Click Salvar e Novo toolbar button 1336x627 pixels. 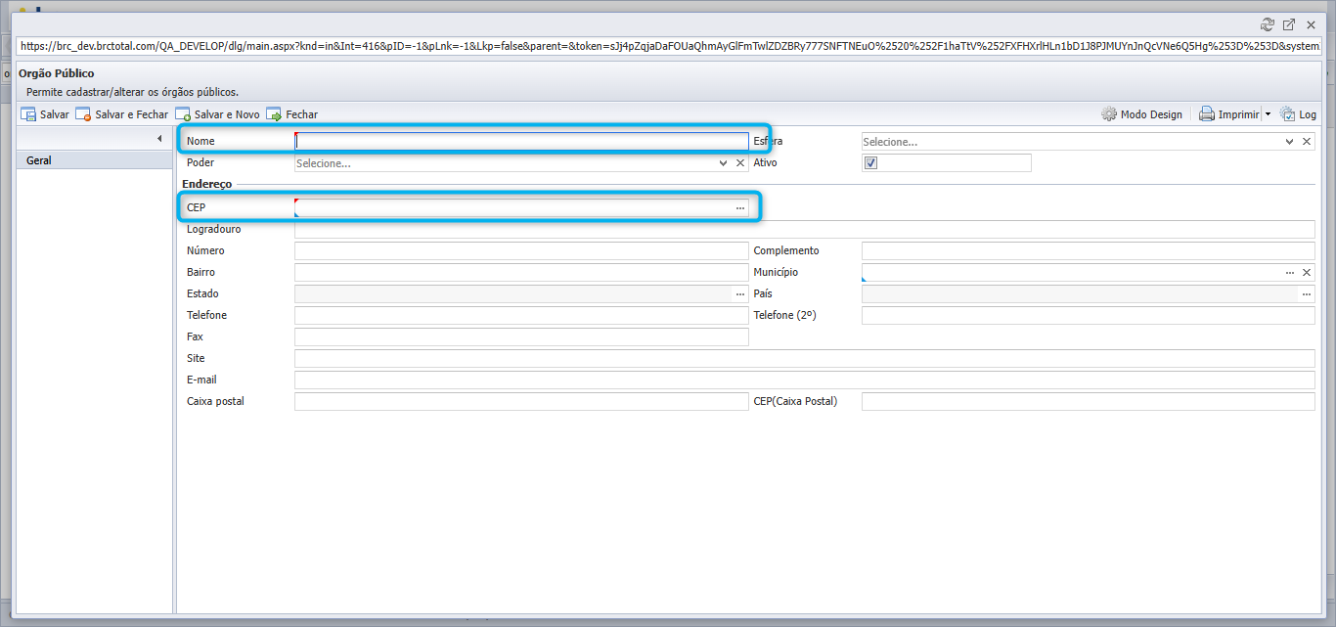[217, 114]
